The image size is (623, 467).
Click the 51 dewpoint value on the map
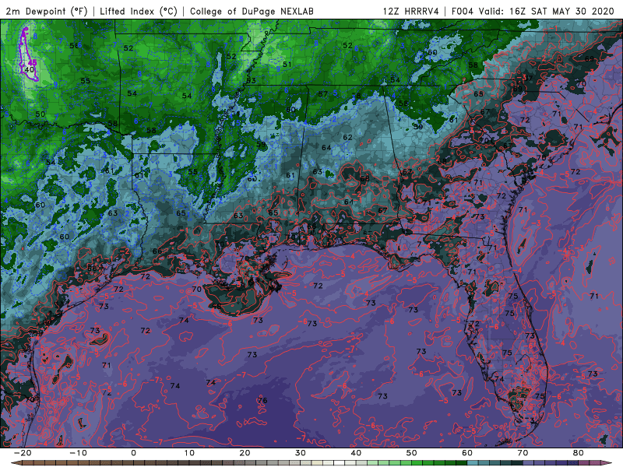[x=287, y=64]
